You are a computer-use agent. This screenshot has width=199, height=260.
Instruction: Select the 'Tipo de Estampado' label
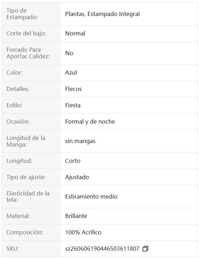(22, 14)
